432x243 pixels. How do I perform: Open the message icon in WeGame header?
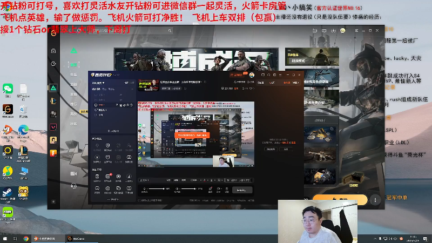[x=324, y=31]
